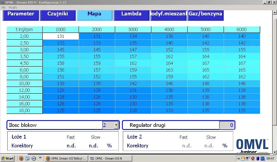Select the 6000 rpm column header
Image resolution: width=277 pixels, height=162 pixels.
(x=242, y=29)
